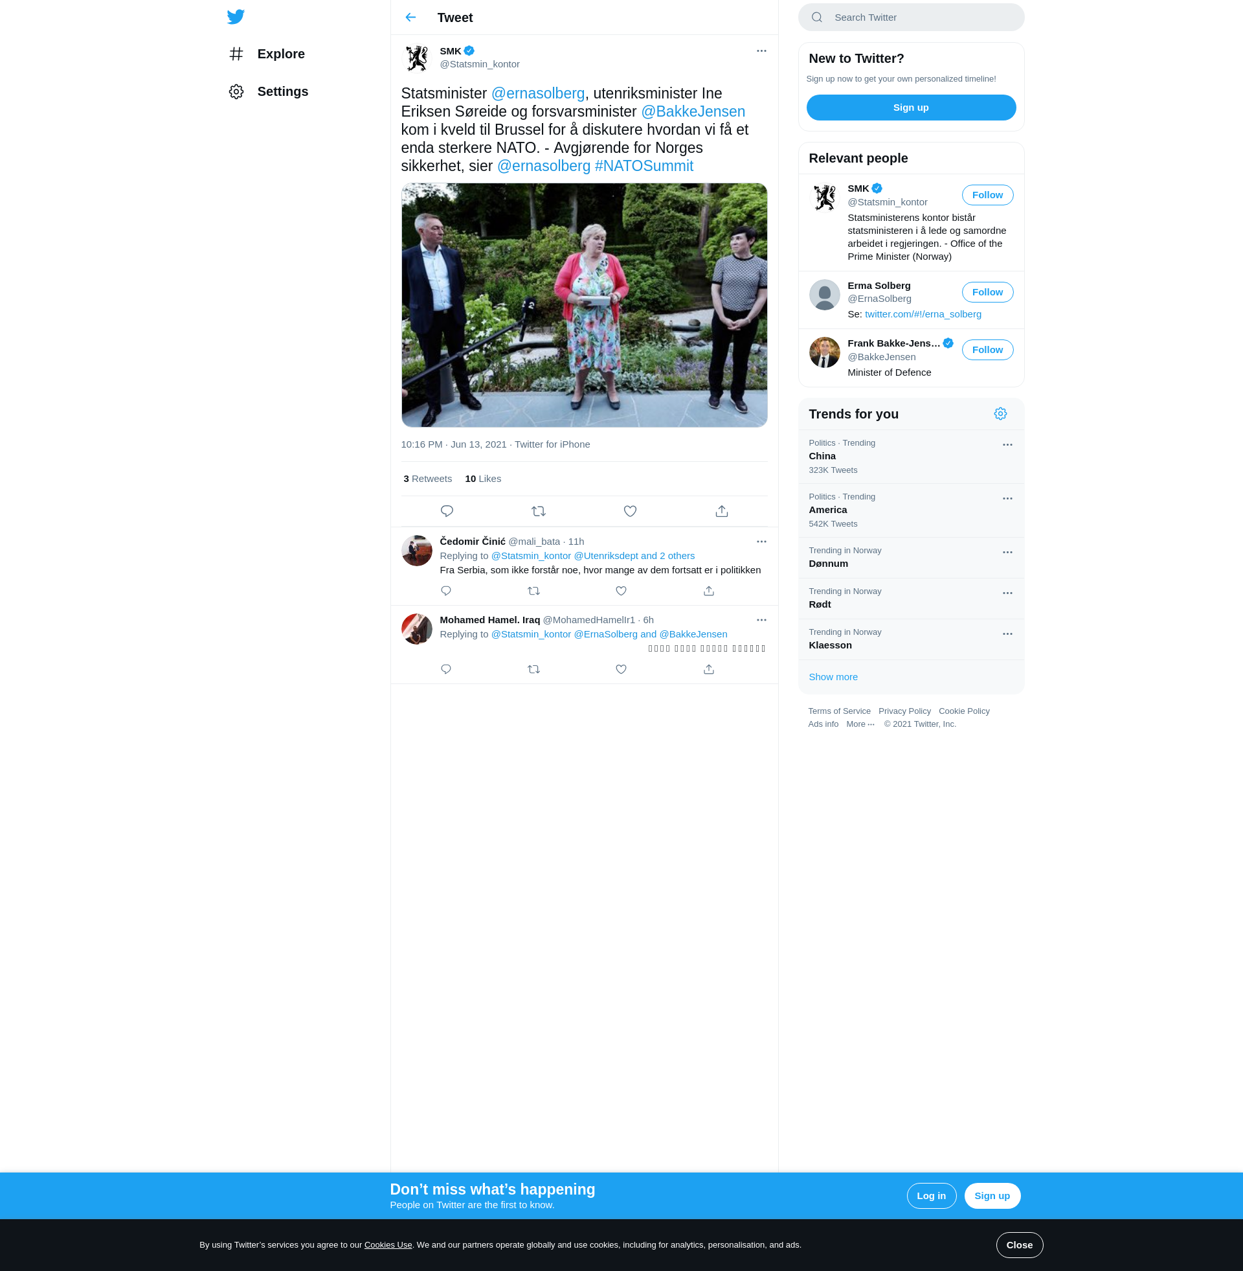Open Trends for you settings gear
Screen dimensions: 1243x1271
coord(1000,414)
